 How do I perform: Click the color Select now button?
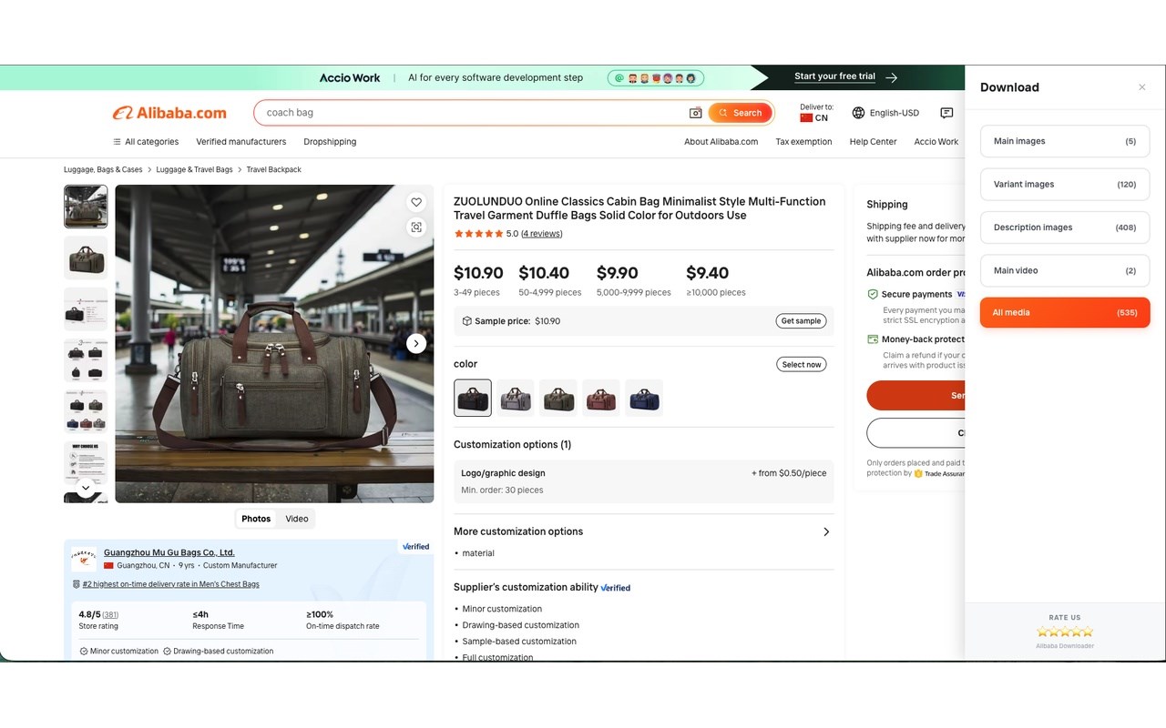(x=802, y=365)
